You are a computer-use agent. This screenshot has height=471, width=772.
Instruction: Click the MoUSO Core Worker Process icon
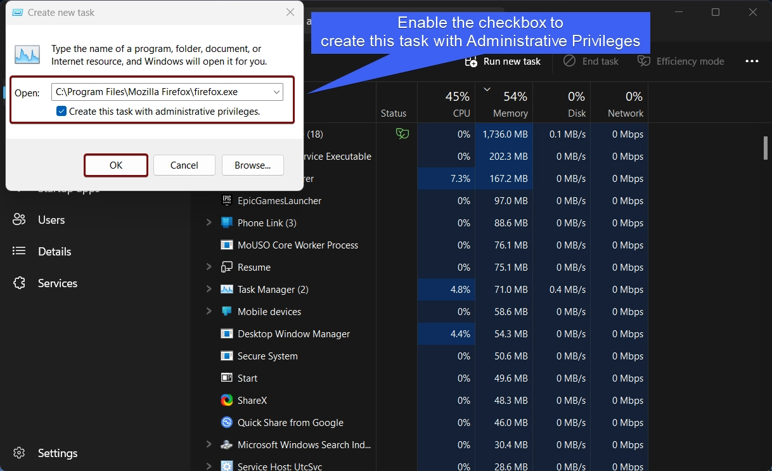(x=227, y=245)
